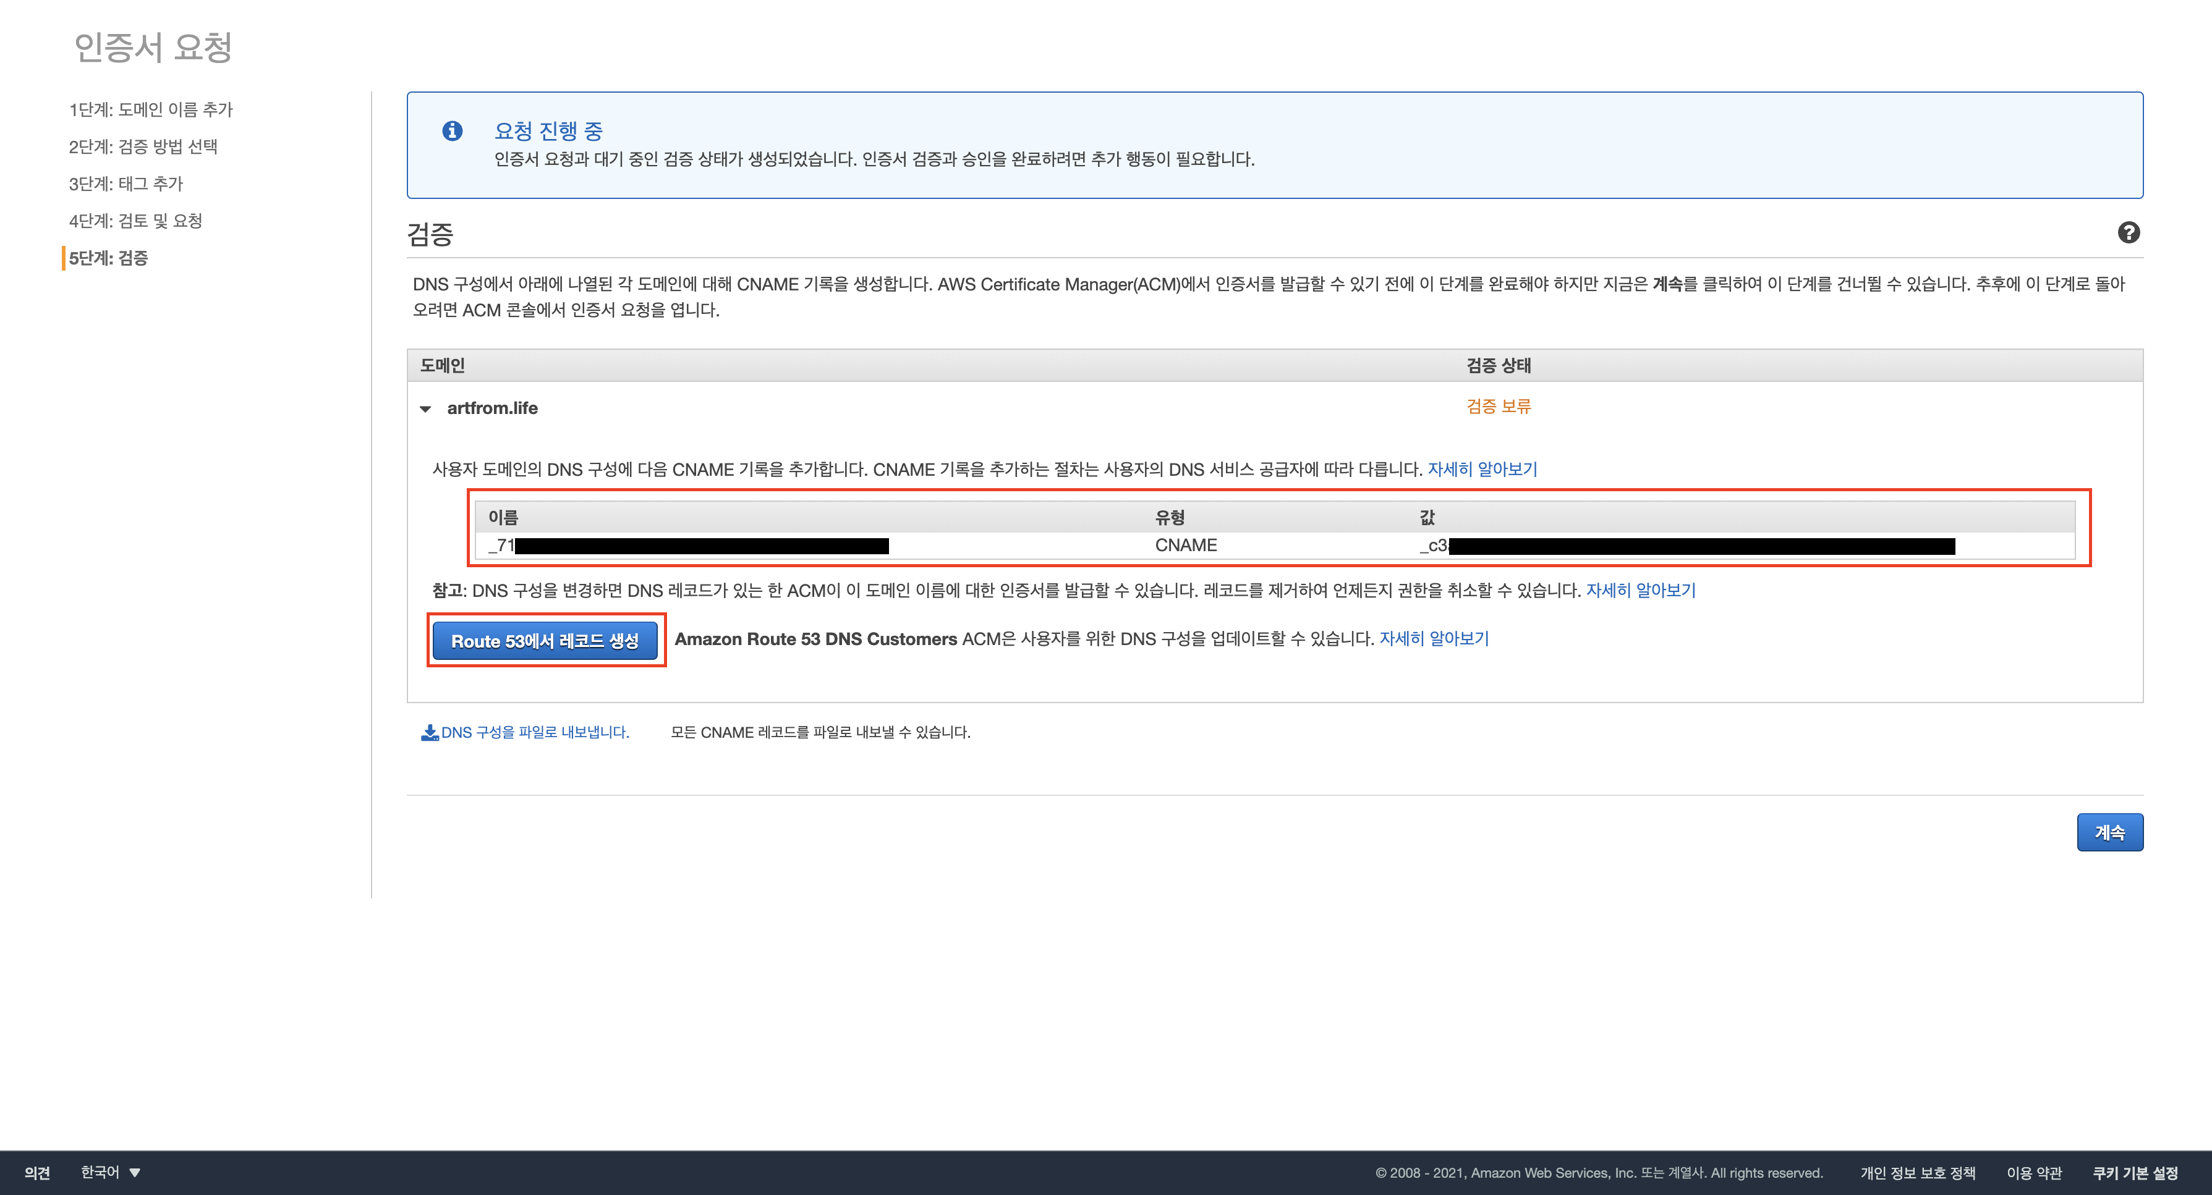2212x1195 pixels.
Task: Click Route 53에서 레코드 생성 button
Action: [545, 640]
